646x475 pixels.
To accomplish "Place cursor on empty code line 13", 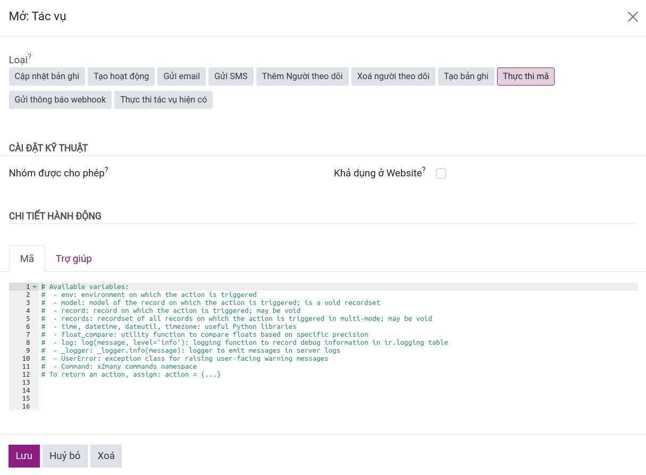I will pos(338,383).
